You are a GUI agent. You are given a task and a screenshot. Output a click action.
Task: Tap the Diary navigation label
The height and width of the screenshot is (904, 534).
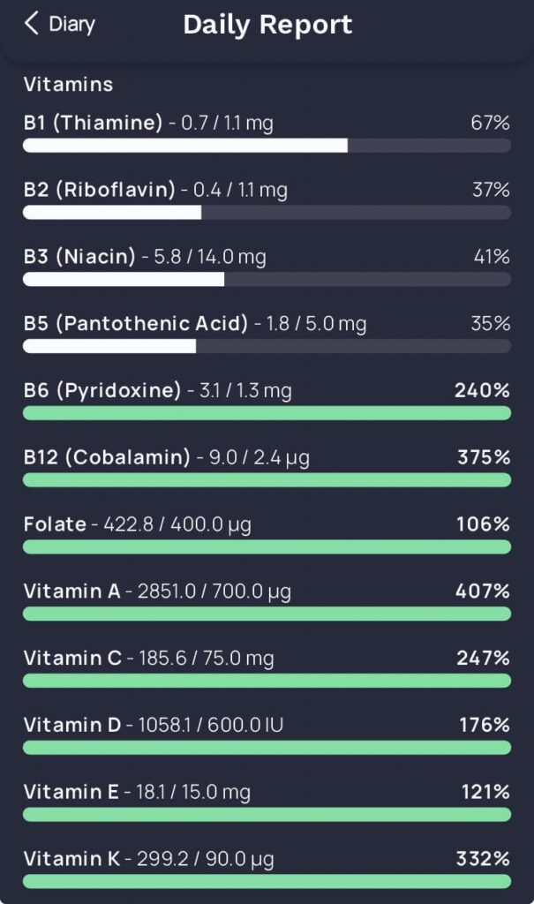[x=71, y=25]
